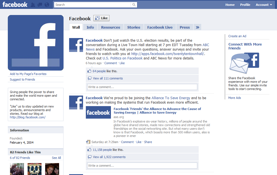Open the skull friend profile photo
The image size is (277, 175).
pyautogui.click(x=35, y=169)
